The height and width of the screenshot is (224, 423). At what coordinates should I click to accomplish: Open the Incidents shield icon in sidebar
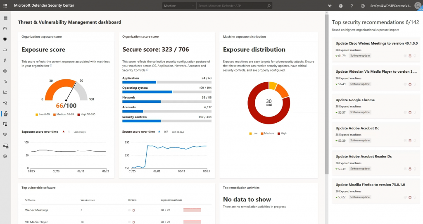[5, 39]
